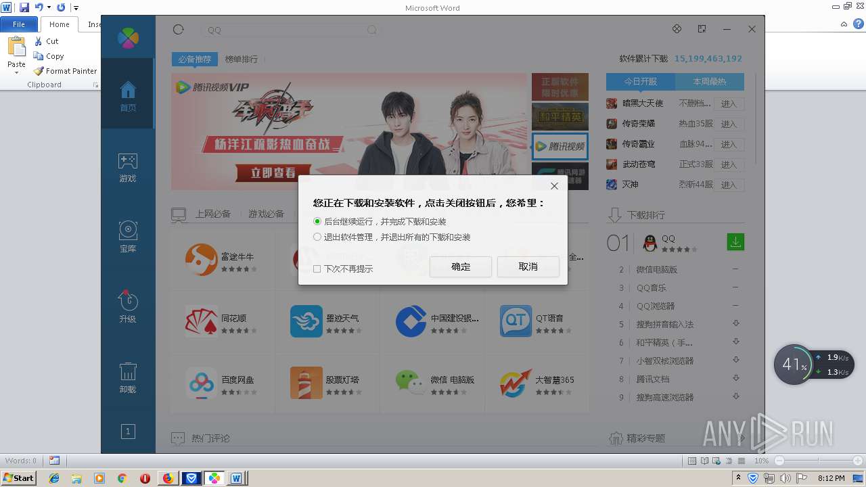This screenshot has height=487, width=866.
Task: Open the 上网必备 category tab
Action: 213,214
